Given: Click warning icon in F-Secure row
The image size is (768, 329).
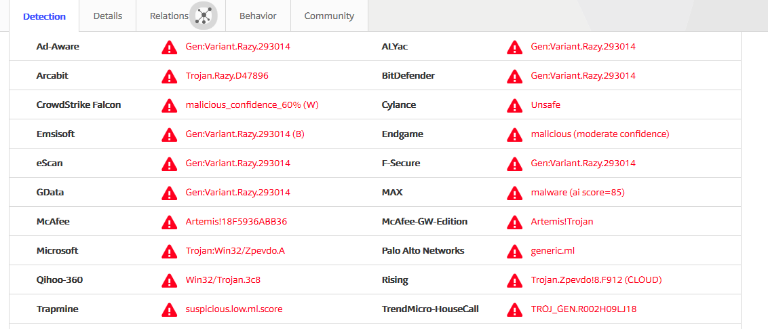Looking at the screenshot, I should click(514, 163).
